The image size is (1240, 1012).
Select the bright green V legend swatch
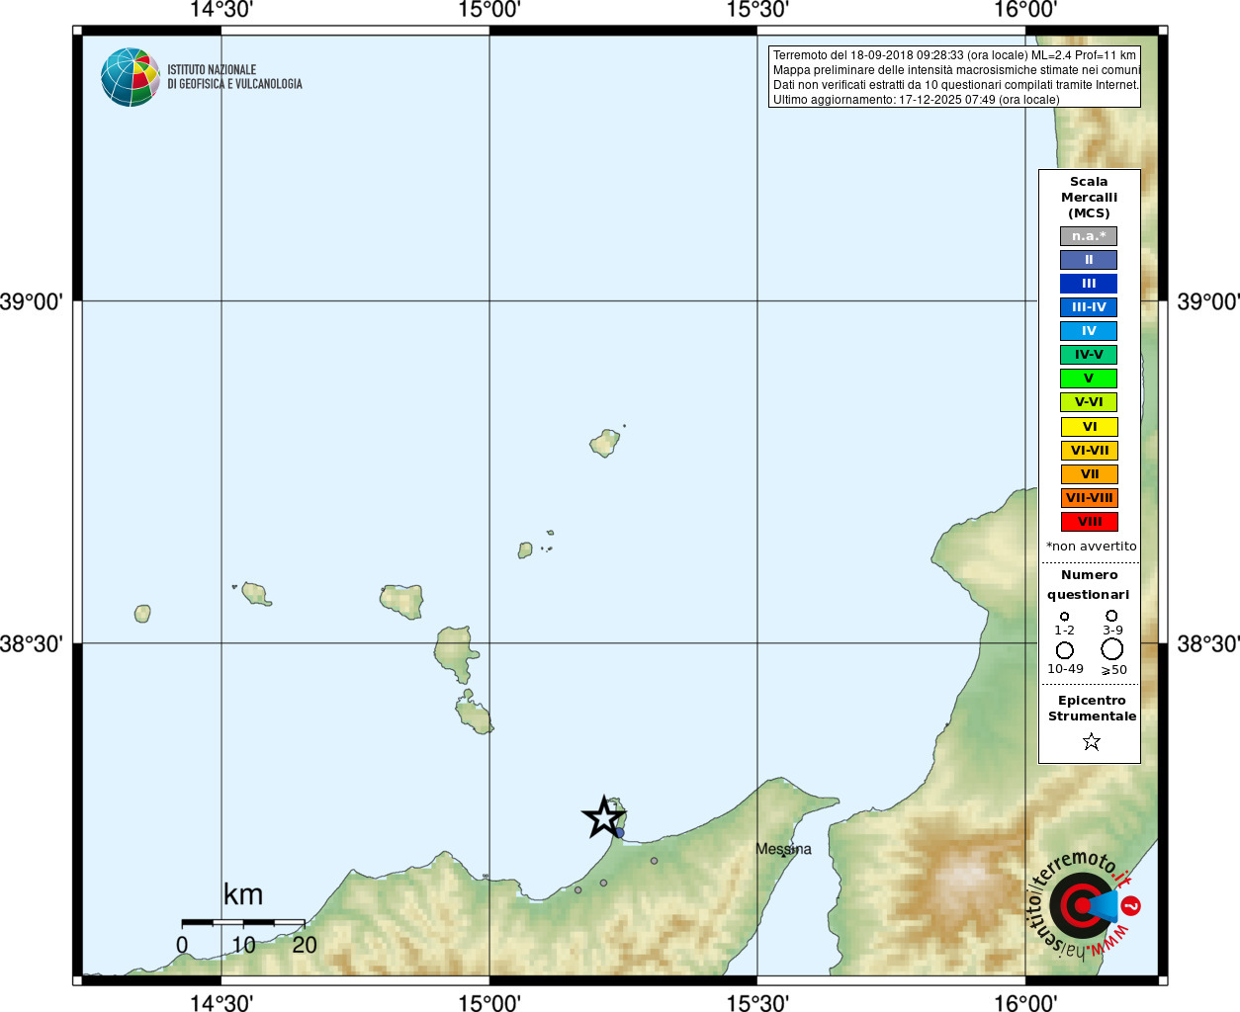point(1089,379)
